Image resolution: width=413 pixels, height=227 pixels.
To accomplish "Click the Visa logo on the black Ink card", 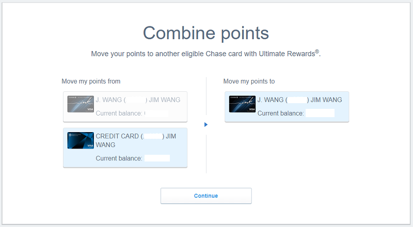I will tap(251, 109).
